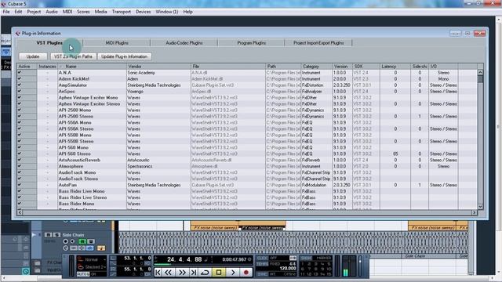This screenshot has height=282, width=502.
Task: Click the transport Fast Forward button
Action: click(x=182, y=272)
